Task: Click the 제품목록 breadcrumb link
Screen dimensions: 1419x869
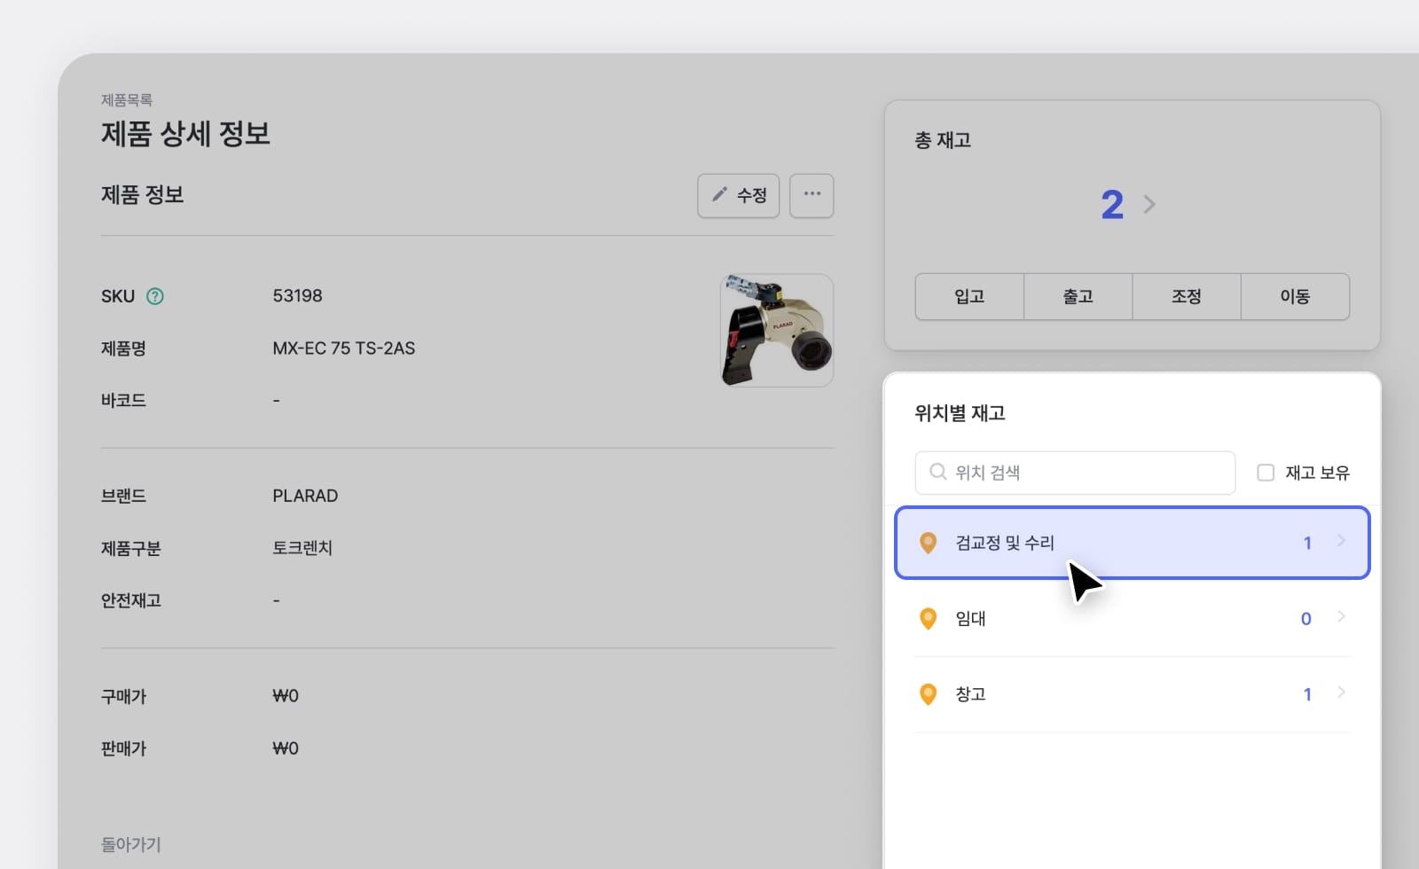Action: point(127,100)
